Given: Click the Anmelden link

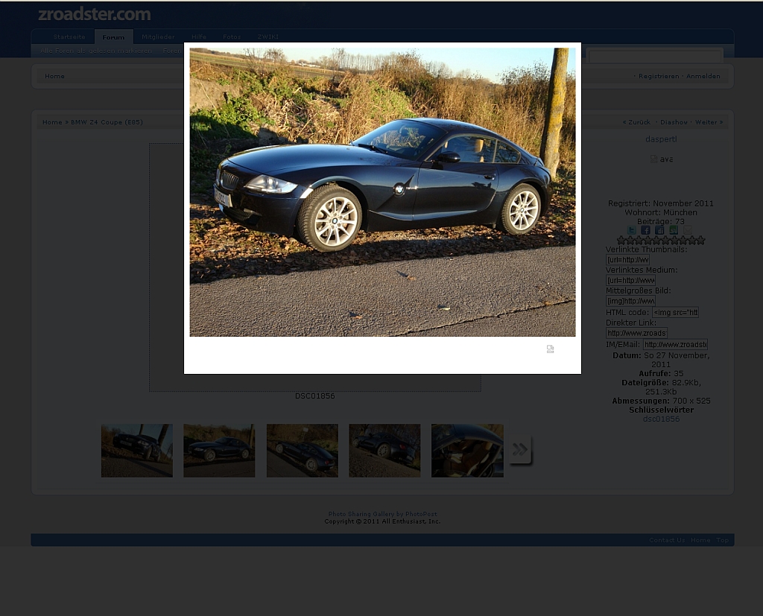Looking at the screenshot, I should (703, 76).
